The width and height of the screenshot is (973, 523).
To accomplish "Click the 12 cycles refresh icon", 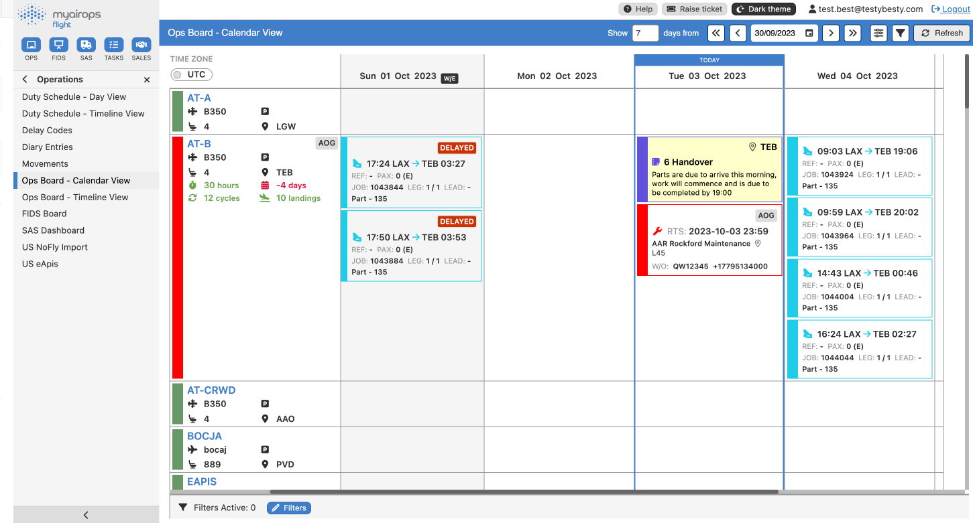I will [x=192, y=198].
